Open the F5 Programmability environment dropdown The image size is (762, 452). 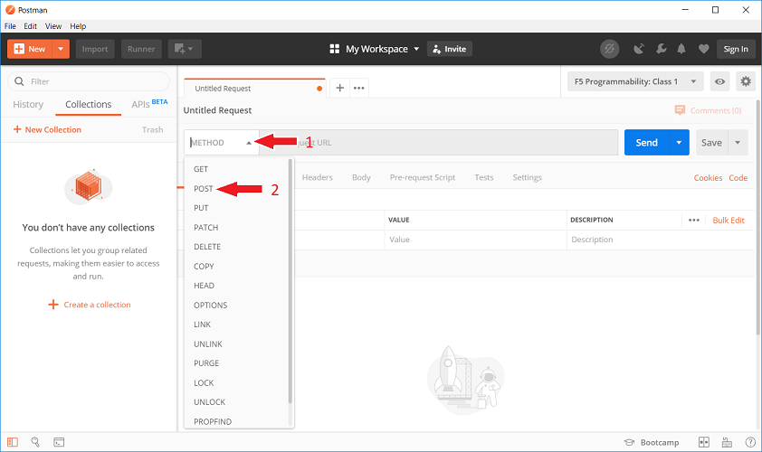click(x=635, y=81)
